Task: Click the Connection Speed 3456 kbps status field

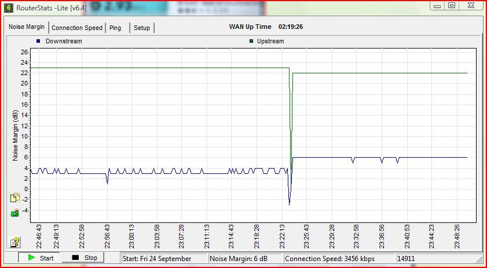Action: pyautogui.click(x=339, y=258)
